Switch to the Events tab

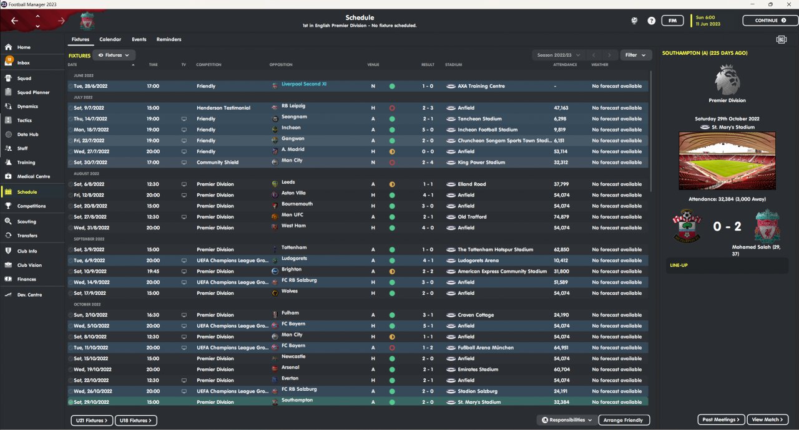pos(139,39)
